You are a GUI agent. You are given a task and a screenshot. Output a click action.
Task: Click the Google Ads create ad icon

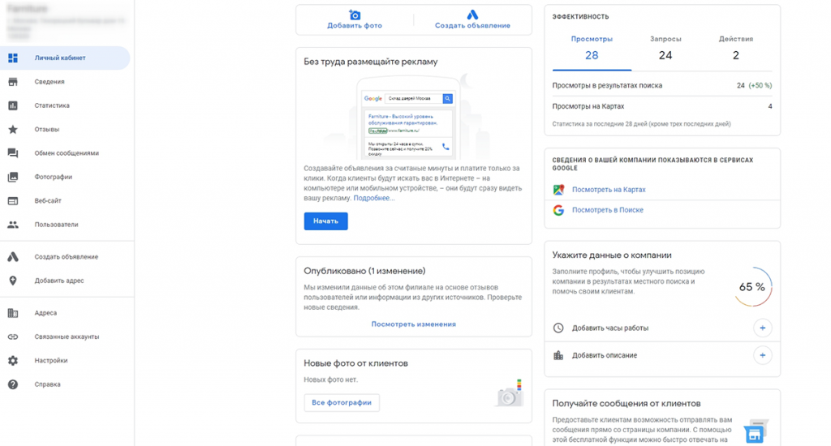[472, 15]
